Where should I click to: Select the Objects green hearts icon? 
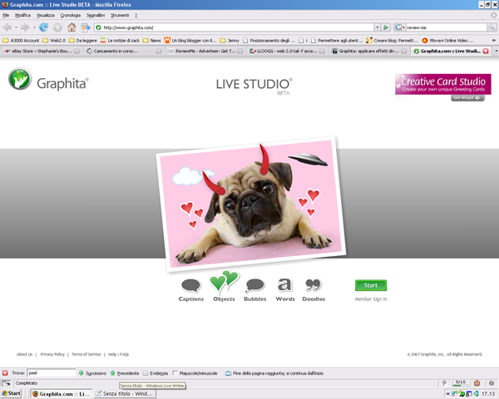pyautogui.click(x=224, y=282)
